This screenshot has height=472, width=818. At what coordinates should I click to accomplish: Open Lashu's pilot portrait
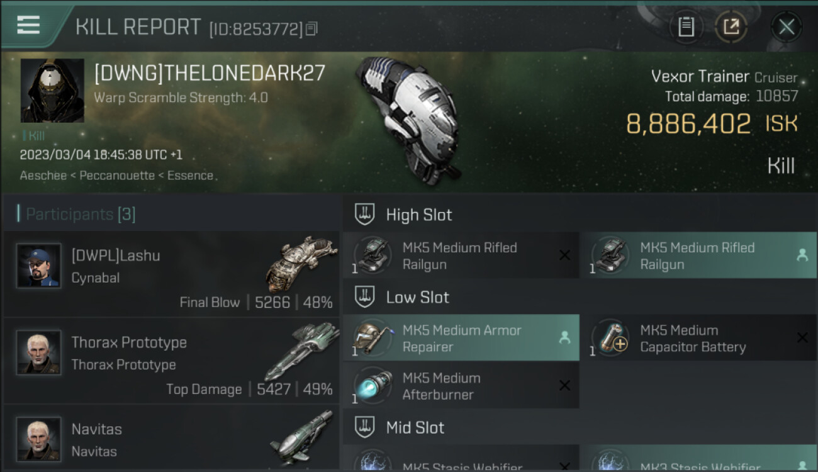pyautogui.click(x=39, y=266)
